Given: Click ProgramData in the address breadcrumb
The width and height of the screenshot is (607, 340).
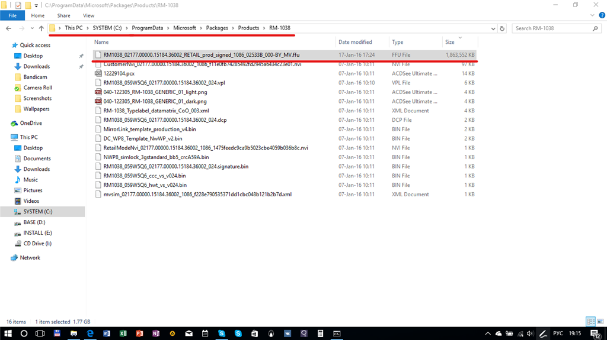Looking at the screenshot, I should pyautogui.click(x=147, y=28).
